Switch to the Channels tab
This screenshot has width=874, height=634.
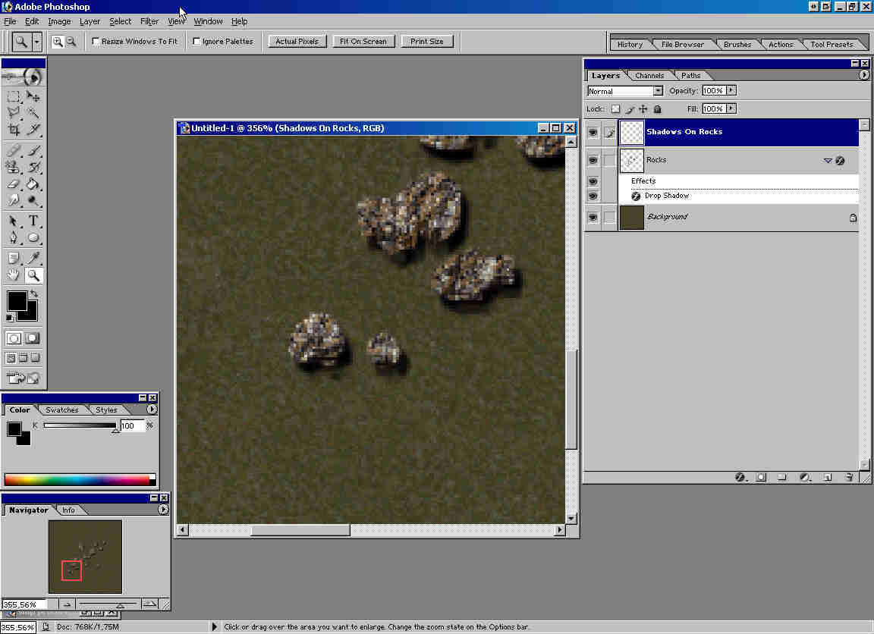pyautogui.click(x=649, y=76)
